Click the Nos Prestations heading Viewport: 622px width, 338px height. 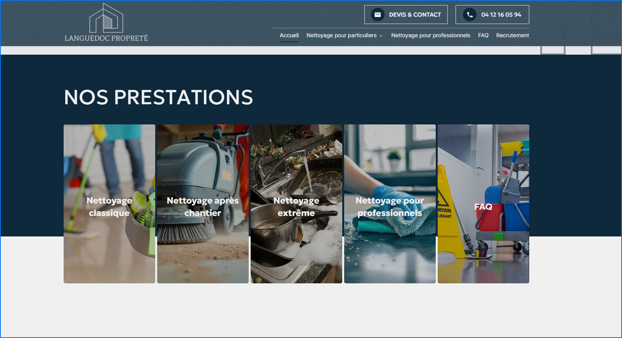[158, 97]
